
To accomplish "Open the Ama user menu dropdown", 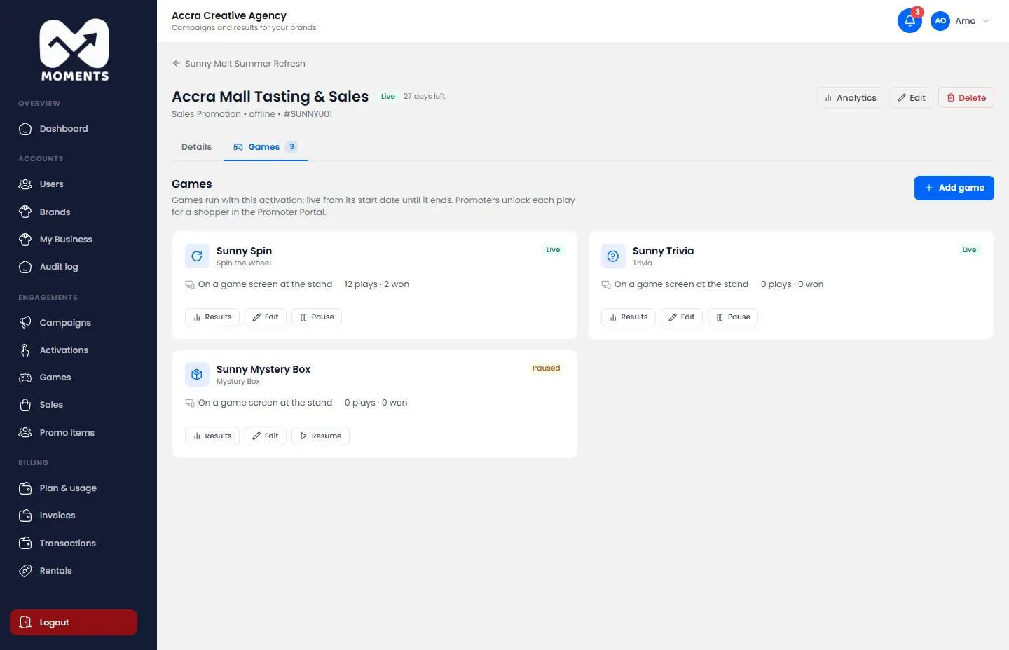I will [961, 21].
